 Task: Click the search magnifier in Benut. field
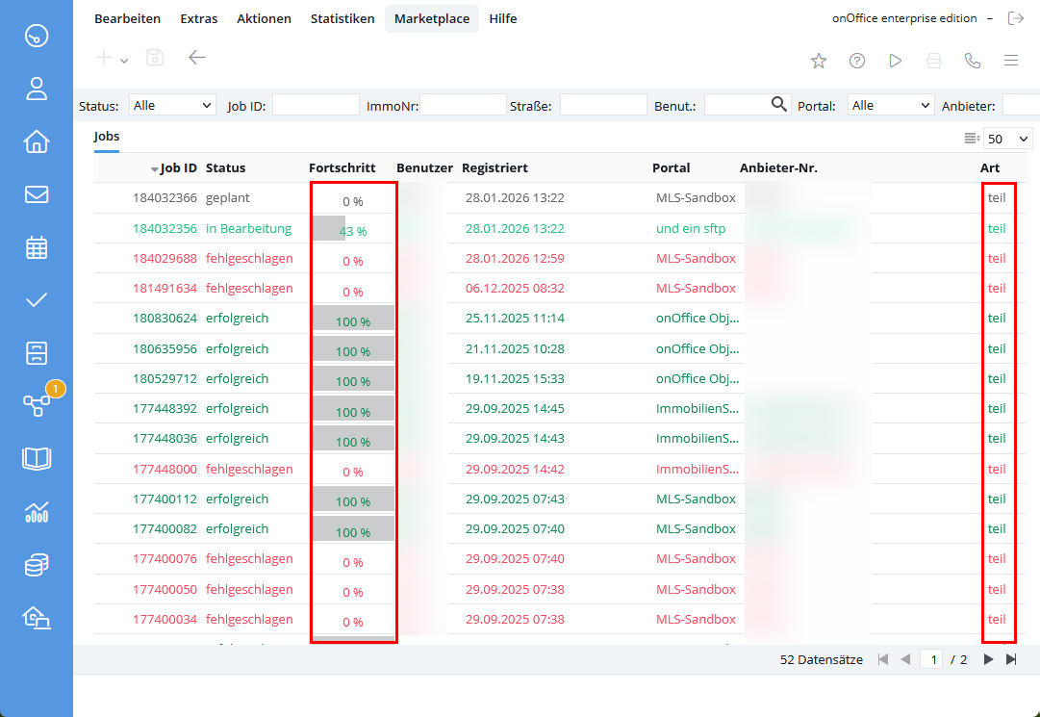pyautogui.click(x=780, y=104)
